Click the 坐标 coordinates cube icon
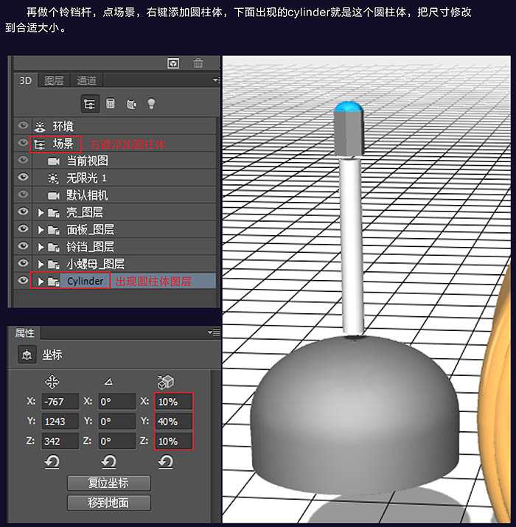516x527 pixels. pos(27,355)
